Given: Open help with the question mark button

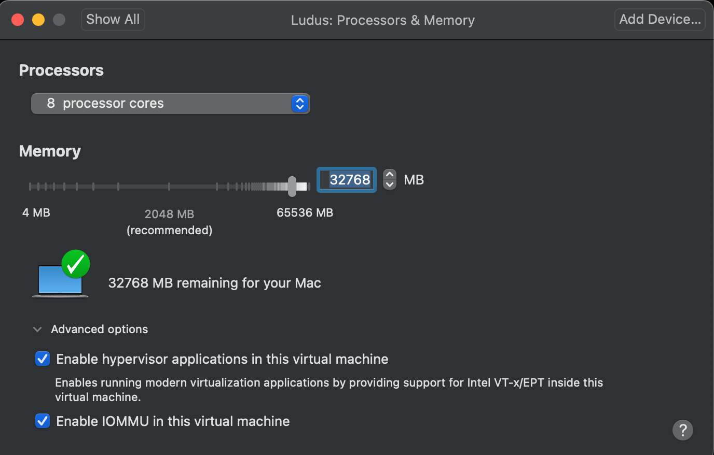Looking at the screenshot, I should click(x=682, y=430).
